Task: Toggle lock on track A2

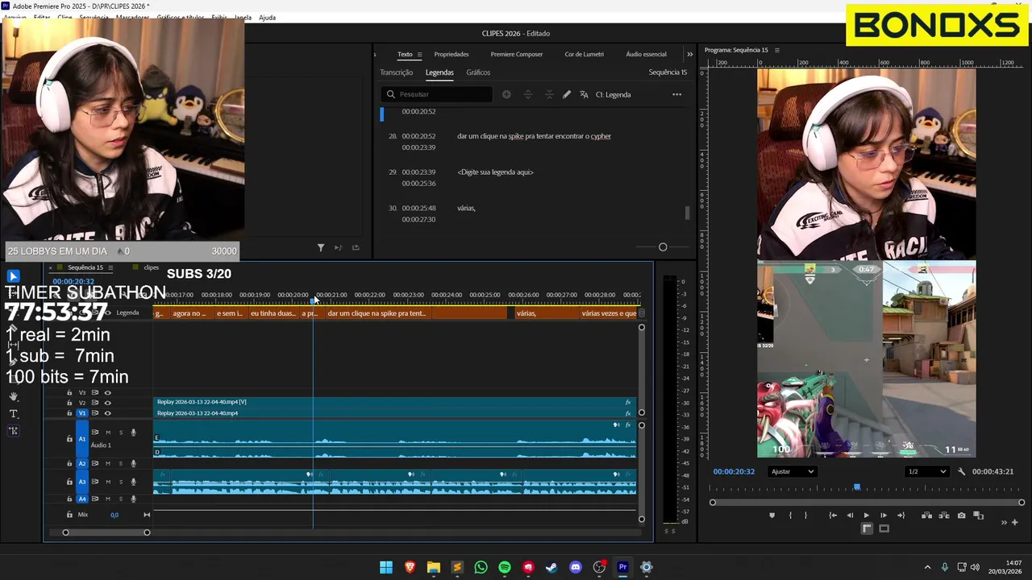Action: [69, 464]
